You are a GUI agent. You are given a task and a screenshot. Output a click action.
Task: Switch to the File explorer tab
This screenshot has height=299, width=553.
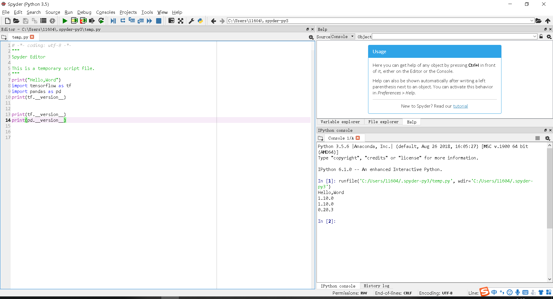(x=383, y=122)
